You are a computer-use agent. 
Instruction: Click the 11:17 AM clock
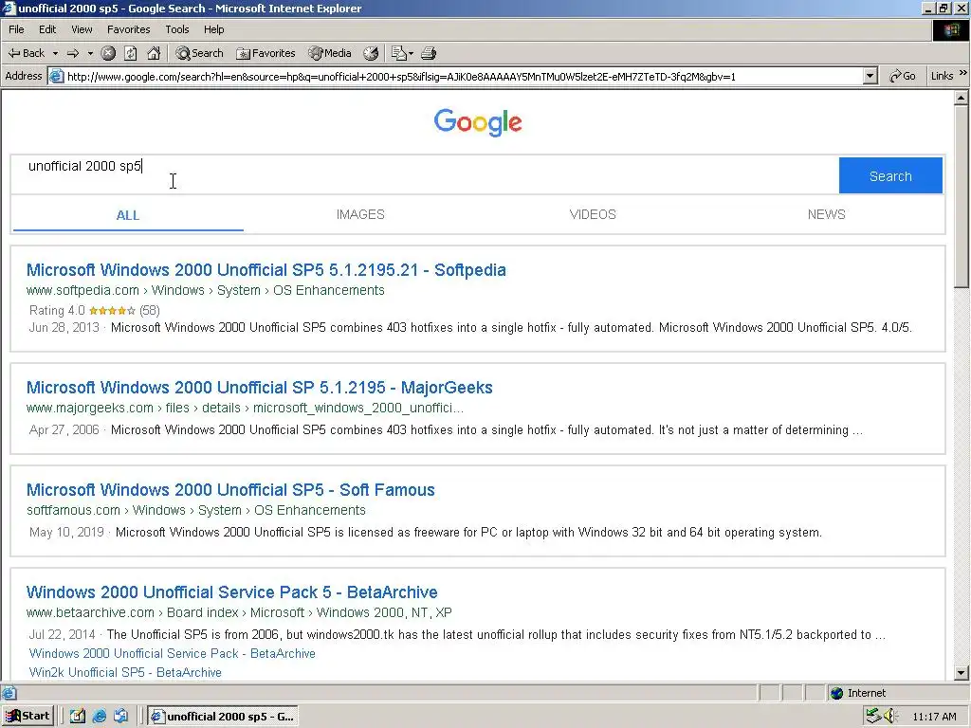pos(934,717)
